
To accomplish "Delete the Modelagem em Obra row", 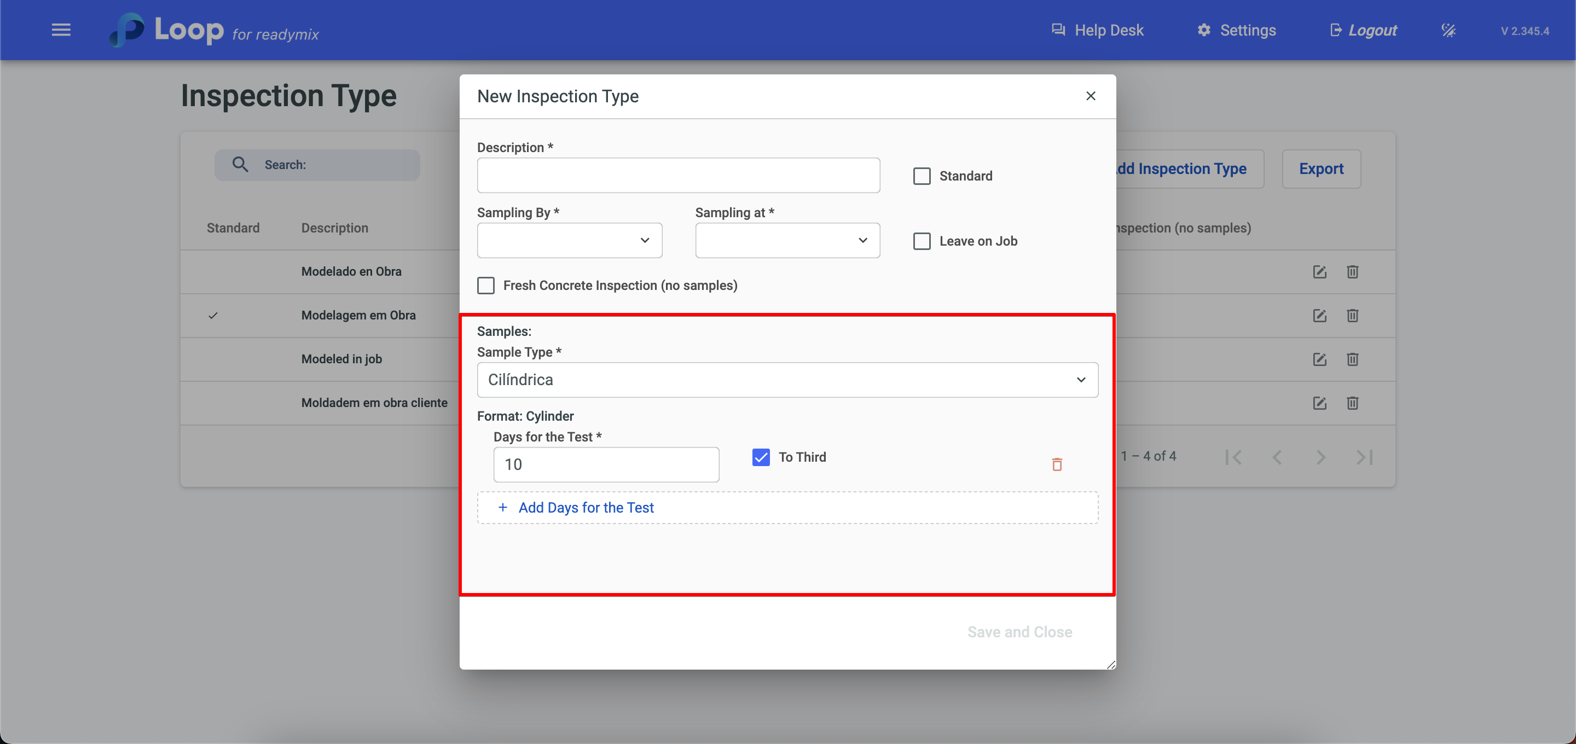I will tap(1352, 316).
